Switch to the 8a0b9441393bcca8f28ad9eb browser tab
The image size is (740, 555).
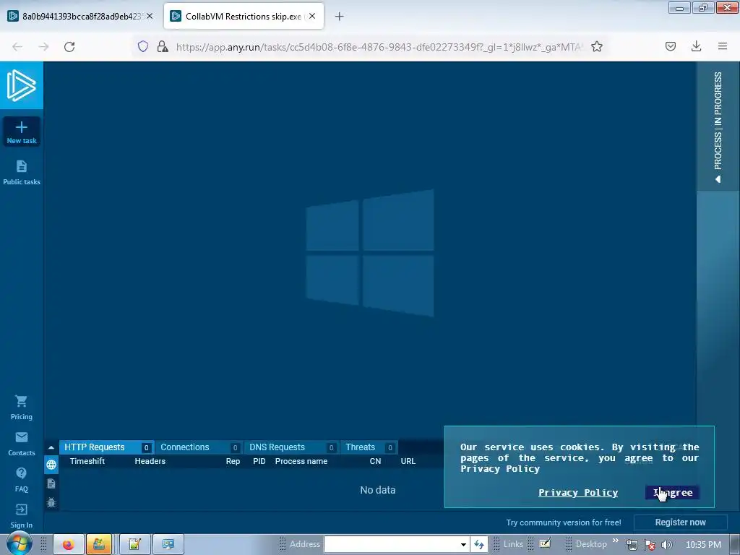80,16
